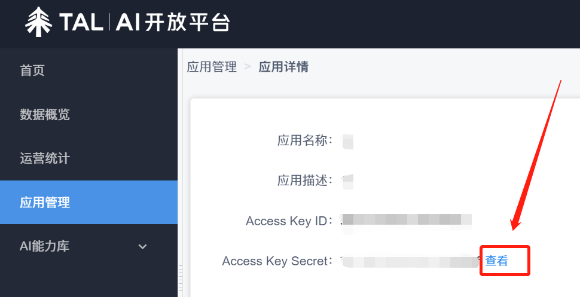
Task: Click the Access Key Secret label
Action: (277, 261)
